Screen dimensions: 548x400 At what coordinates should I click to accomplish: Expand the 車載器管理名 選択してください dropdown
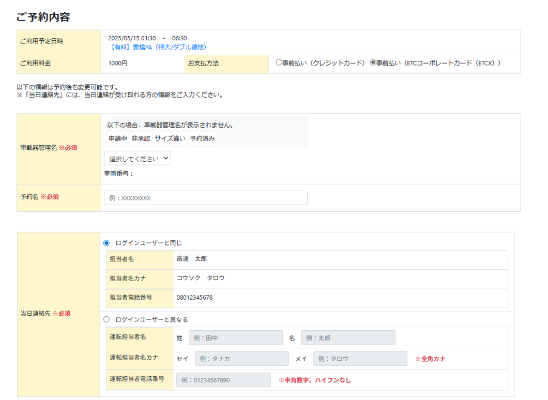coord(137,159)
